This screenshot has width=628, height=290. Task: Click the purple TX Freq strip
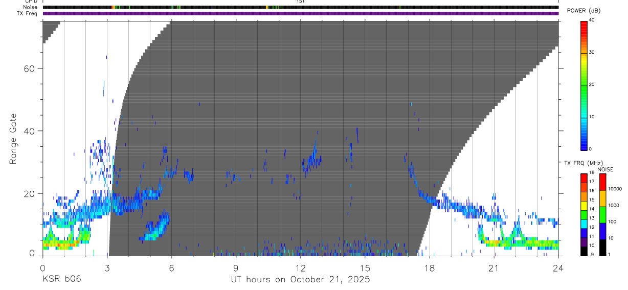[x=300, y=13]
